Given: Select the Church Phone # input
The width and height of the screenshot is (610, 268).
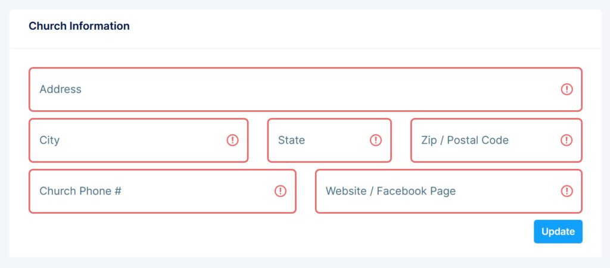Looking at the screenshot, I should 162,191.
